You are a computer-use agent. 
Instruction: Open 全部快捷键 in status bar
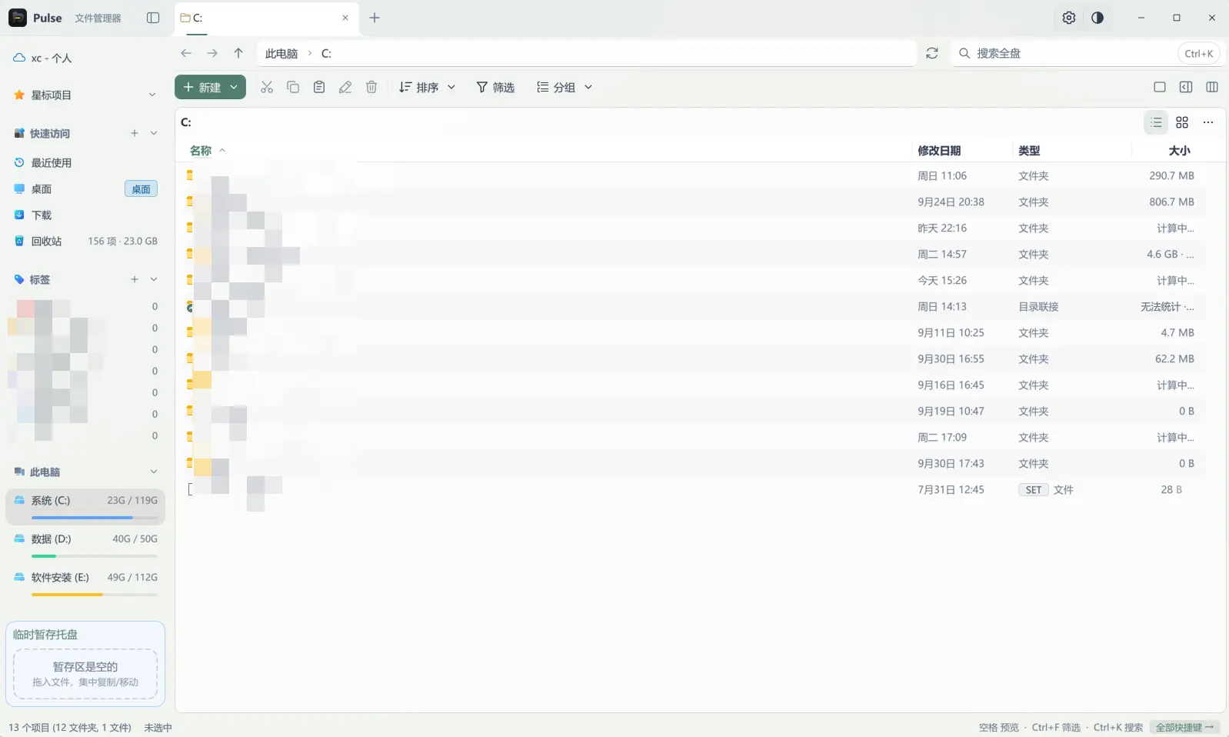(x=1184, y=727)
